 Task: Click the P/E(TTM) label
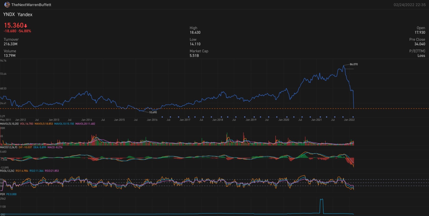(417, 51)
